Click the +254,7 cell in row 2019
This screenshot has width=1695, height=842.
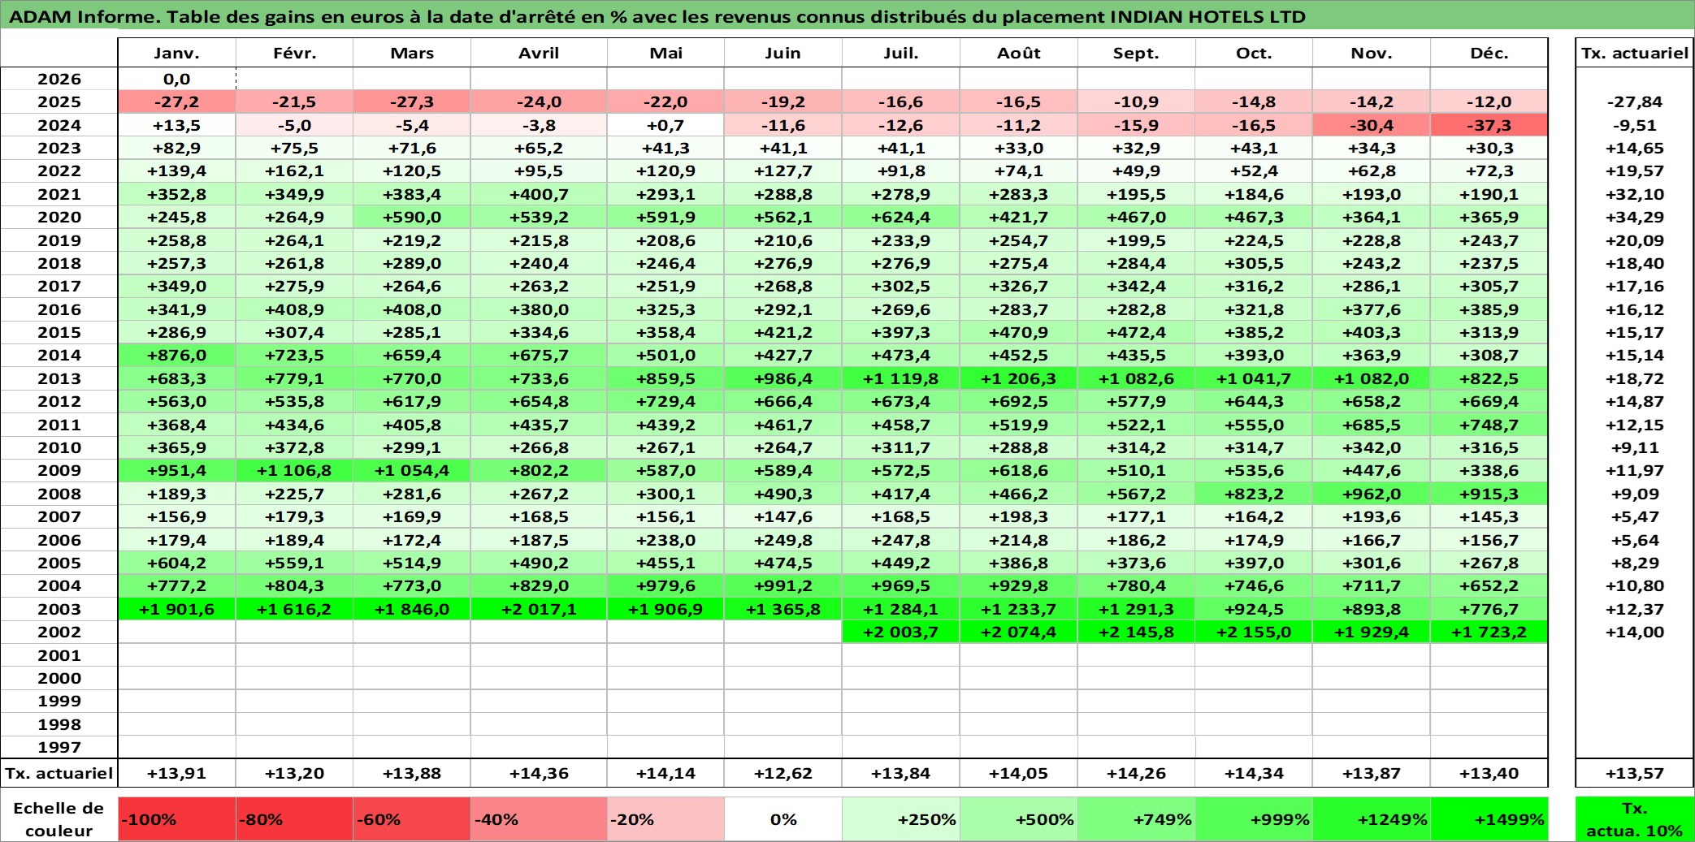click(1018, 240)
